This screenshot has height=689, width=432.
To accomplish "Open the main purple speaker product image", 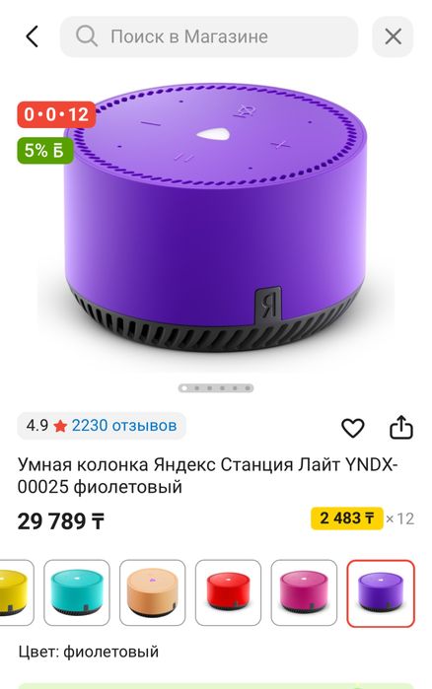I will pyautogui.click(x=215, y=218).
